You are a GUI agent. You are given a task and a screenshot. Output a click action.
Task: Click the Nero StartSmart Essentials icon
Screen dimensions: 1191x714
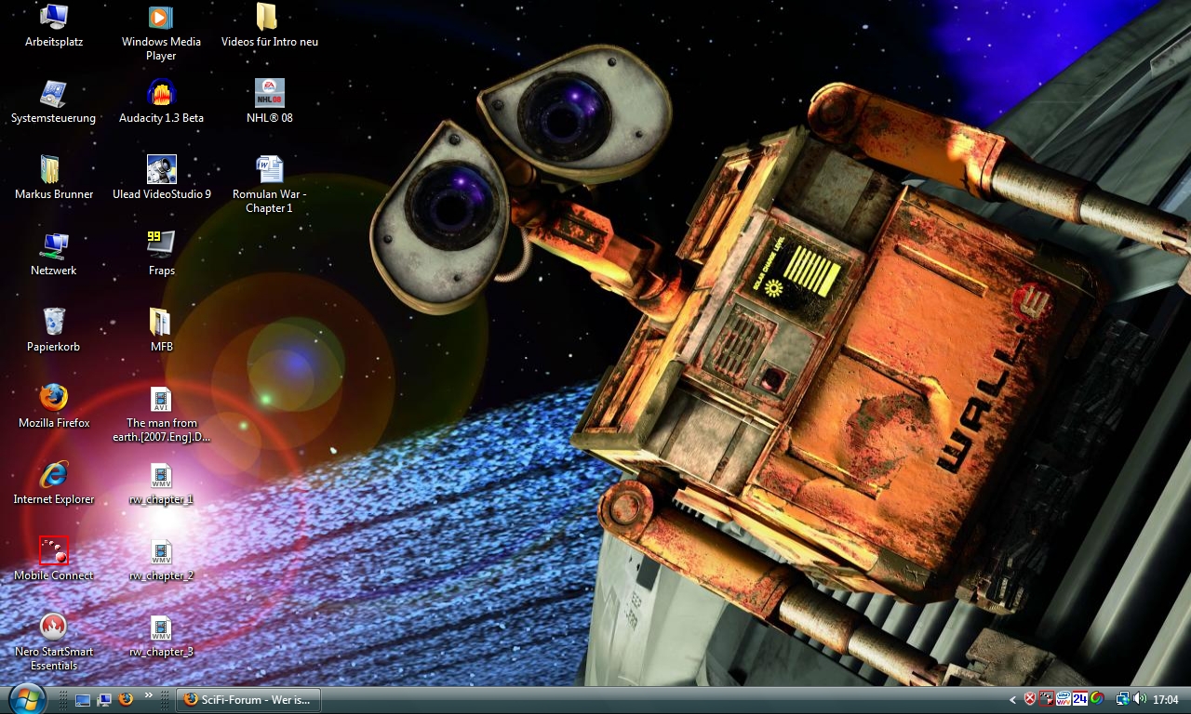pos(53,627)
